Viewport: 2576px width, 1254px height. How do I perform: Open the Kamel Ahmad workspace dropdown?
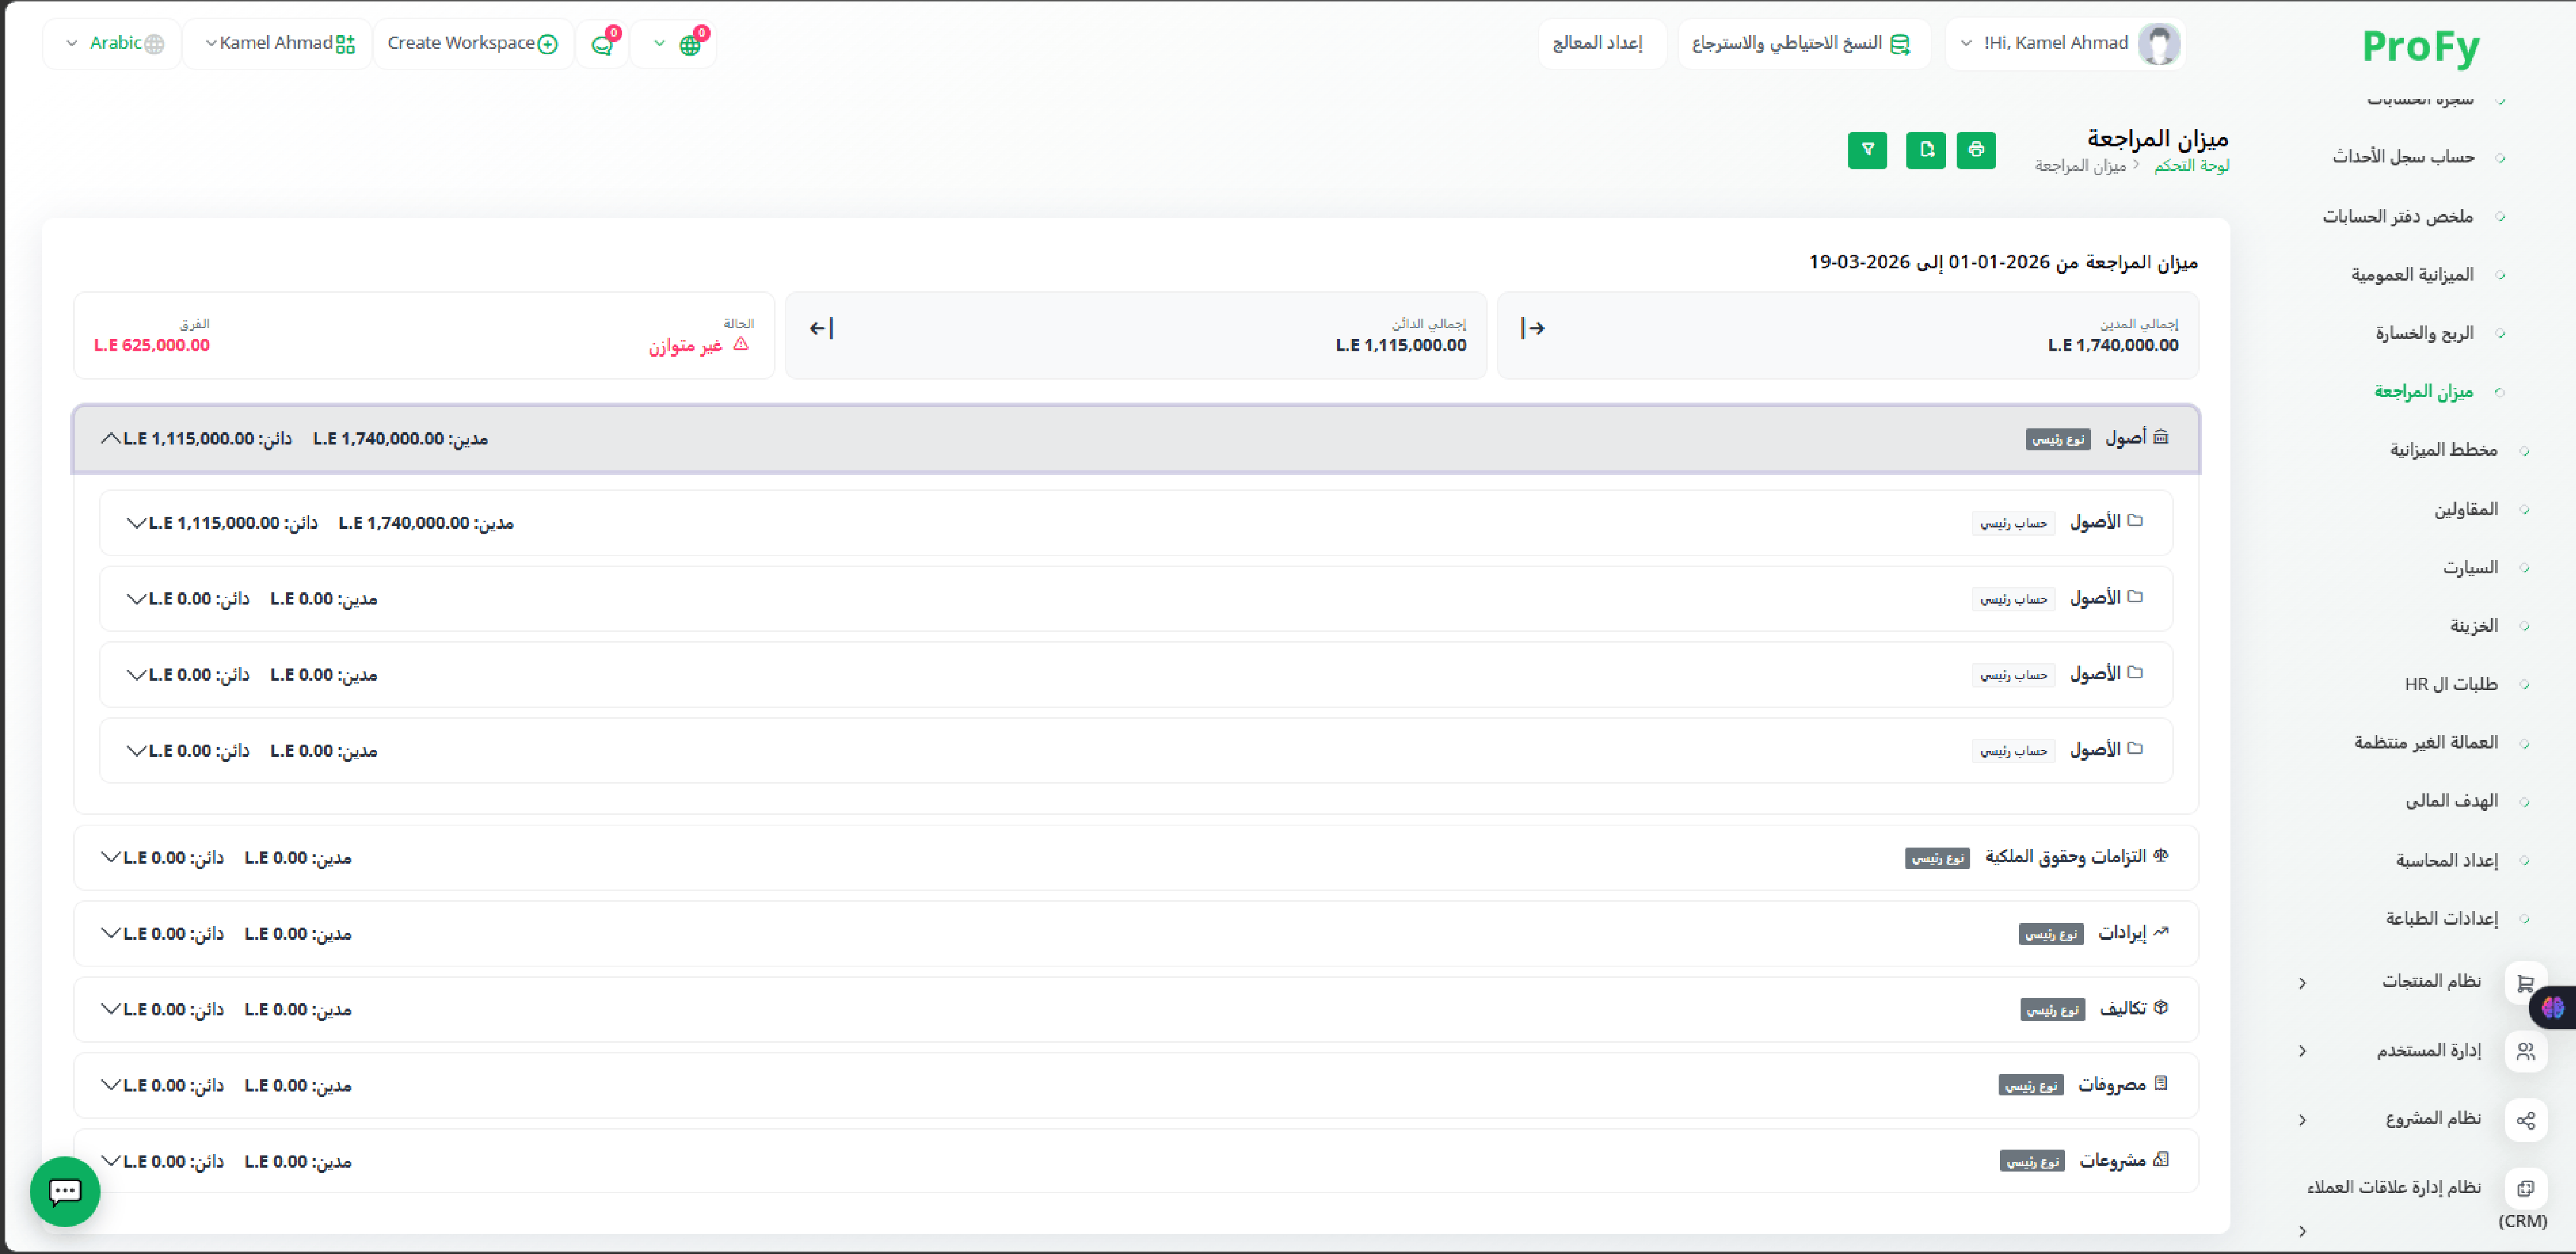278,44
